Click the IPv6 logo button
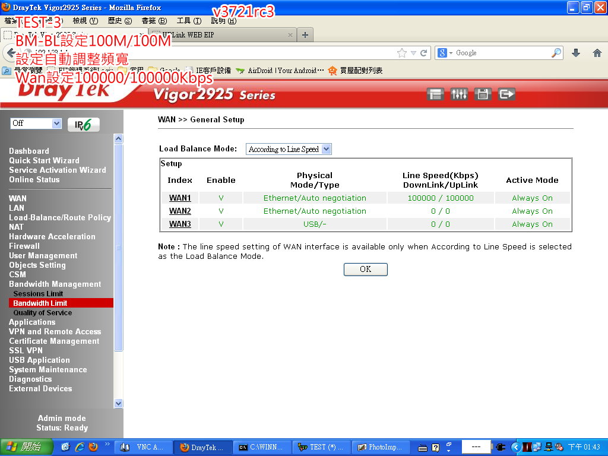 (x=83, y=125)
